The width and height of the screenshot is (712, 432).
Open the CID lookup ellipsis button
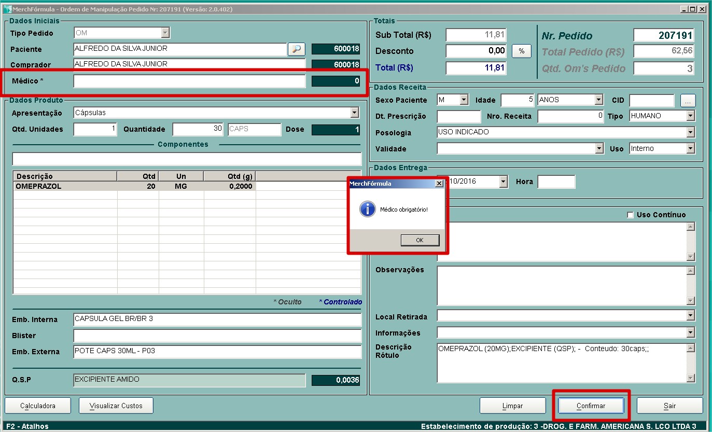pos(688,101)
